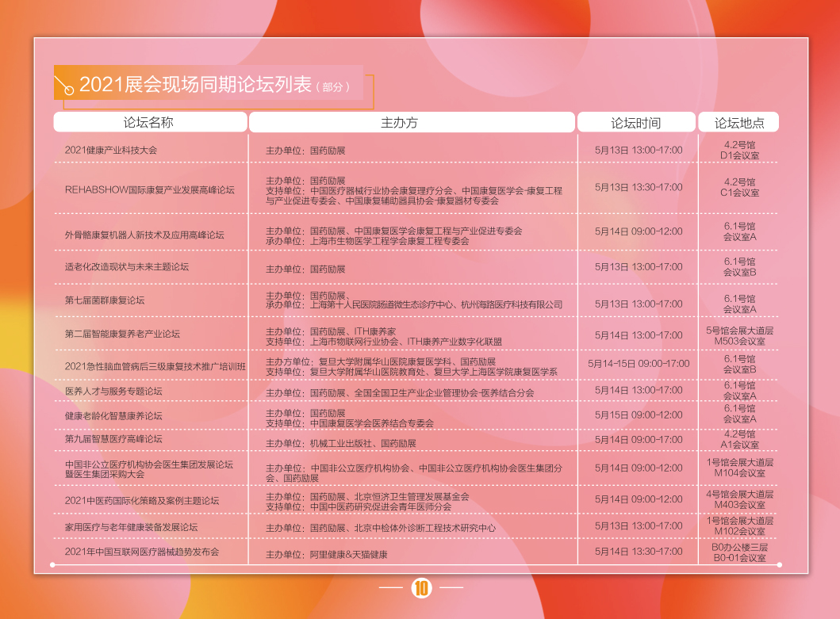Viewport: 840px width, 619px height.
Task: Select the forum name "2021年中国互联网医疗器械趋势发布会"
Action: point(142,552)
